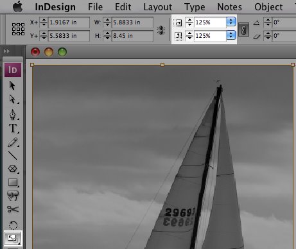Click the Scale Y percentage stepper
This screenshot has width=296, height=249.
189,36
